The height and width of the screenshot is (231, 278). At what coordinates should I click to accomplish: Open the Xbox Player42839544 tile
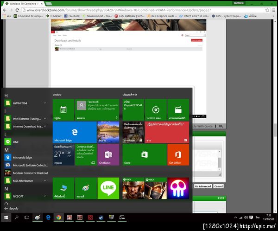(133, 110)
